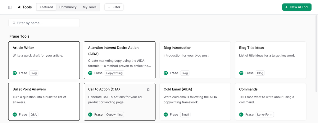Click the vertical scrollbar on the right edge

point(316,69)
